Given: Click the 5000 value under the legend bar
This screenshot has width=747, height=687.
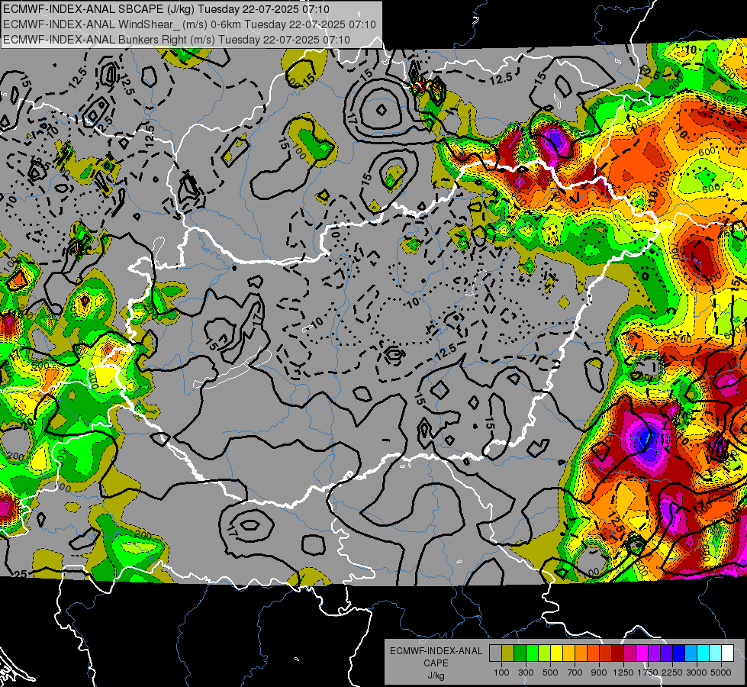Looking at the screenshot, I should pyautogui.click(x=721, y=672).
